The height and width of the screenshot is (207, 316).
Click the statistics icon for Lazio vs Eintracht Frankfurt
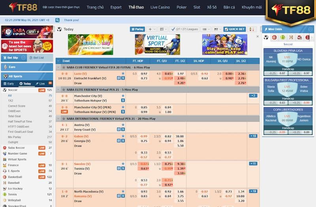tap(119, 78)
